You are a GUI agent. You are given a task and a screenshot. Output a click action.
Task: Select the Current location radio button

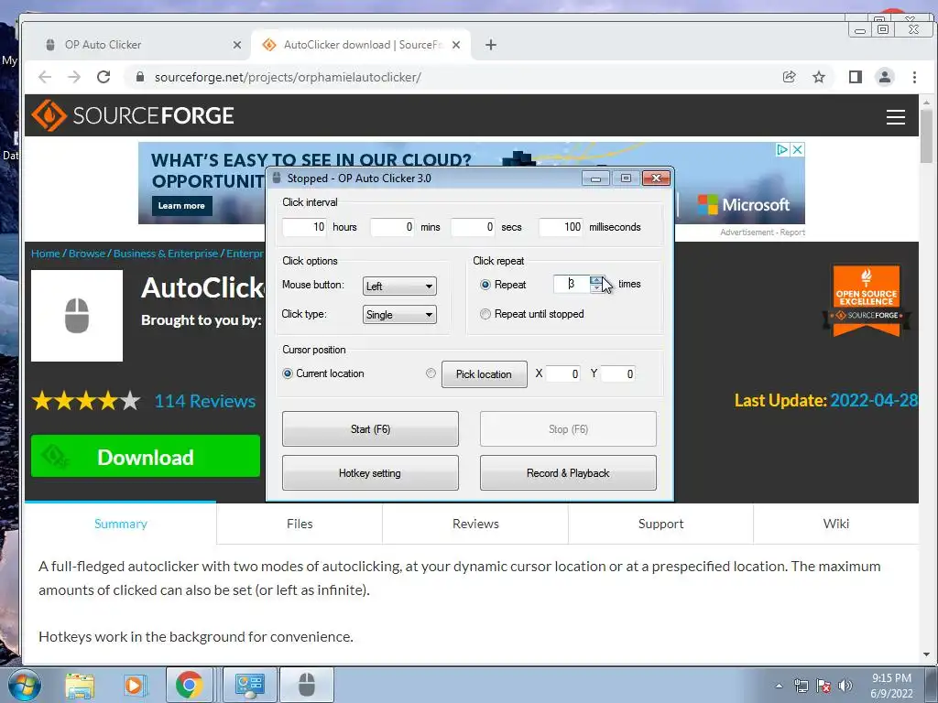pos(287,373)
